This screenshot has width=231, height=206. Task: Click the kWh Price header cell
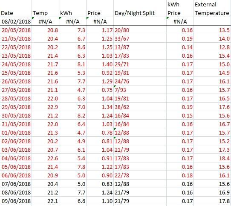pyautogui.click(x=180, y=9)
